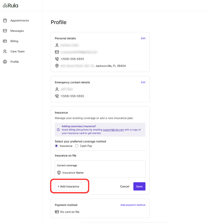
Task: Click Edit for Emergency contact details
Action: point(143,82)
